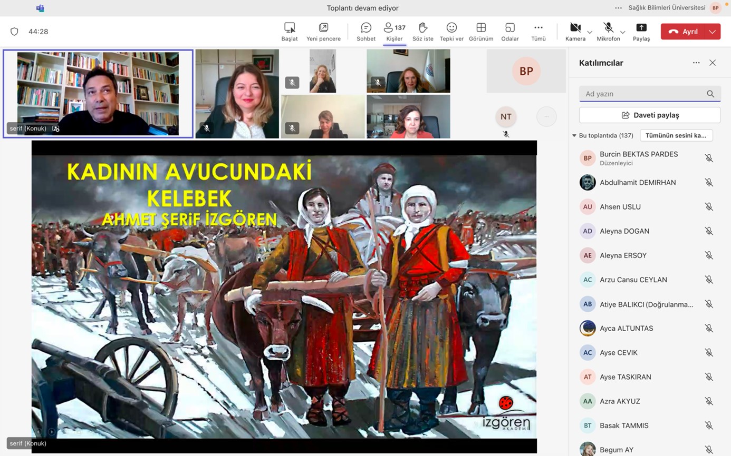Image resolution: width=731 pixels, height=456 pixels.
Task: Click mic icon for Ayse TASKIRAN
Action: click(709, 377)
